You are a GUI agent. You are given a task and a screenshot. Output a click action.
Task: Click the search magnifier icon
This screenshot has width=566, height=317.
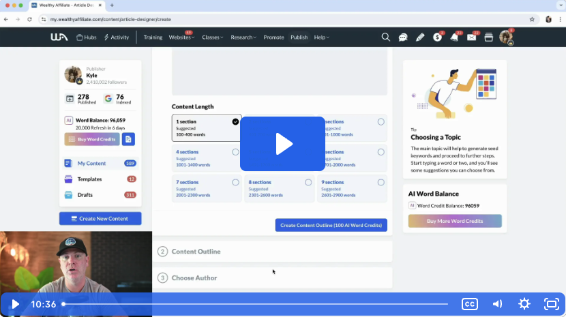385,37
